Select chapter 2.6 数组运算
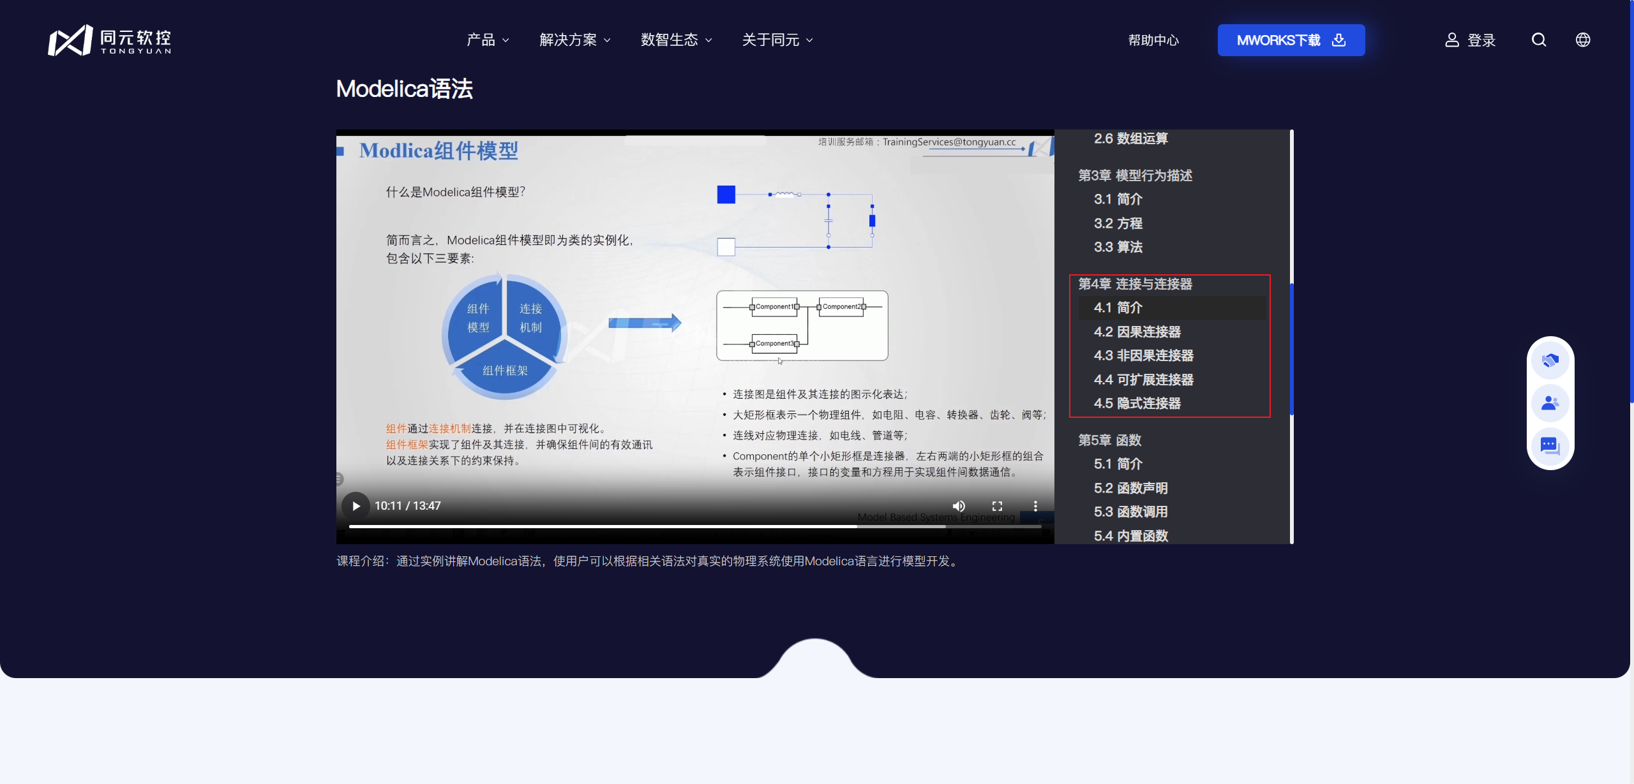This screenshot has width=1634, height=784. point(1130,138)
